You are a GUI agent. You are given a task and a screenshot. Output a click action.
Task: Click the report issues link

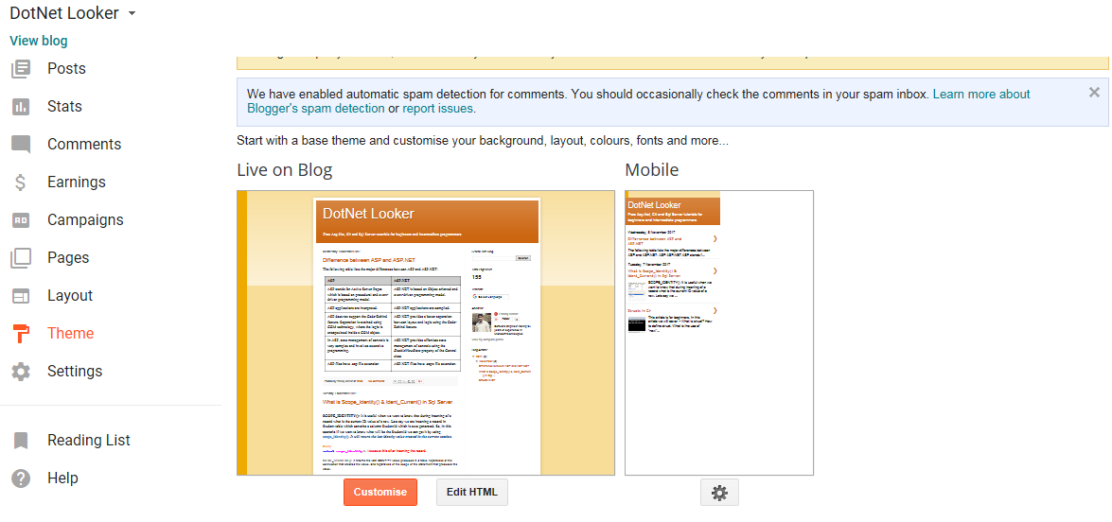(437, 109)
